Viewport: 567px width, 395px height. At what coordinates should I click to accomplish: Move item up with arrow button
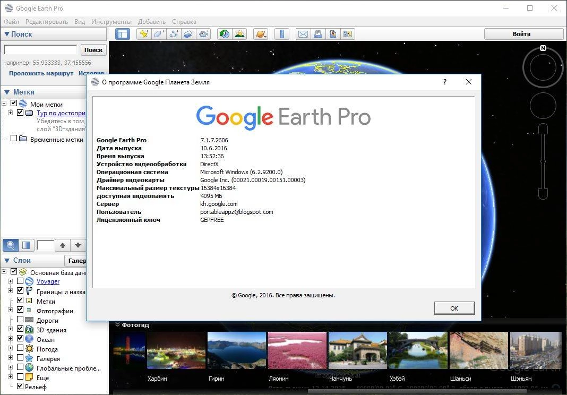[63, 245]
